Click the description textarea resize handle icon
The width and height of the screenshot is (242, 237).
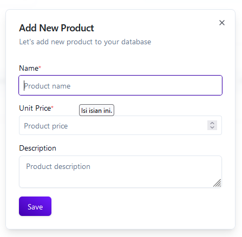coord(217,183)
